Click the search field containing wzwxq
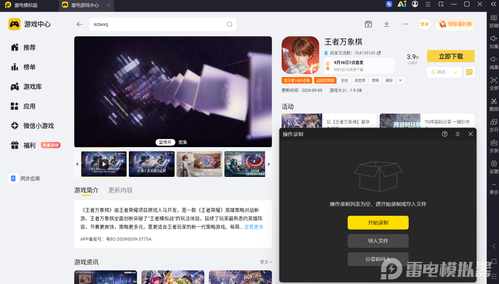Screen dimensions: 499x284 point(163,24)
